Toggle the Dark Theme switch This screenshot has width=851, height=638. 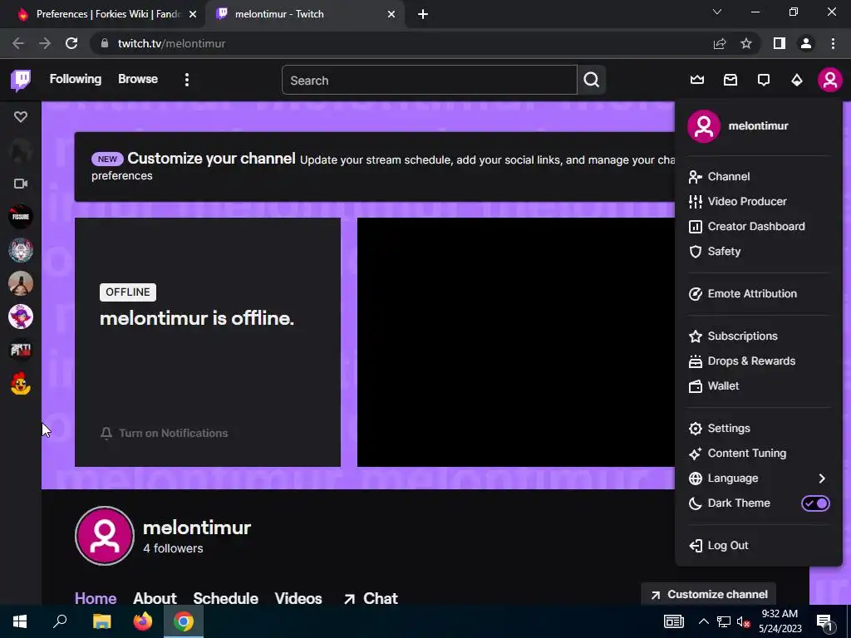coord(815,503)
